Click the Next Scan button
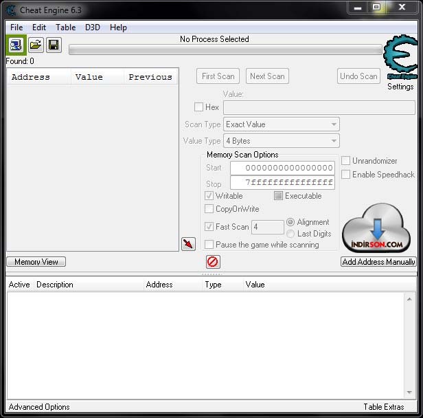This screenshot has height=418, width=423. coord(267,76)
